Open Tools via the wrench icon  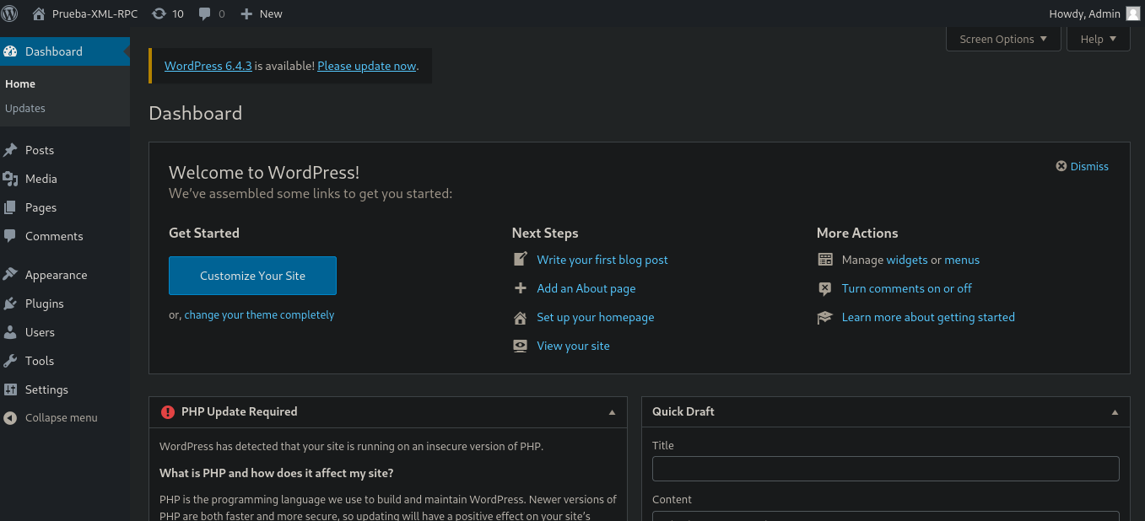(10, 361)
